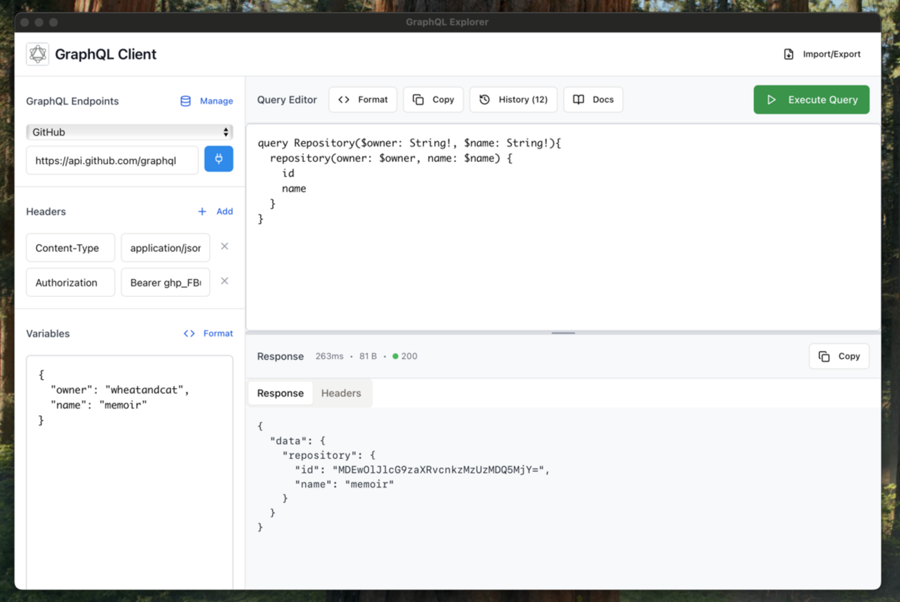This screenshot has width=900, height=602.
Task: Click the blue plug connect button
Action: [x=219, y=159]
